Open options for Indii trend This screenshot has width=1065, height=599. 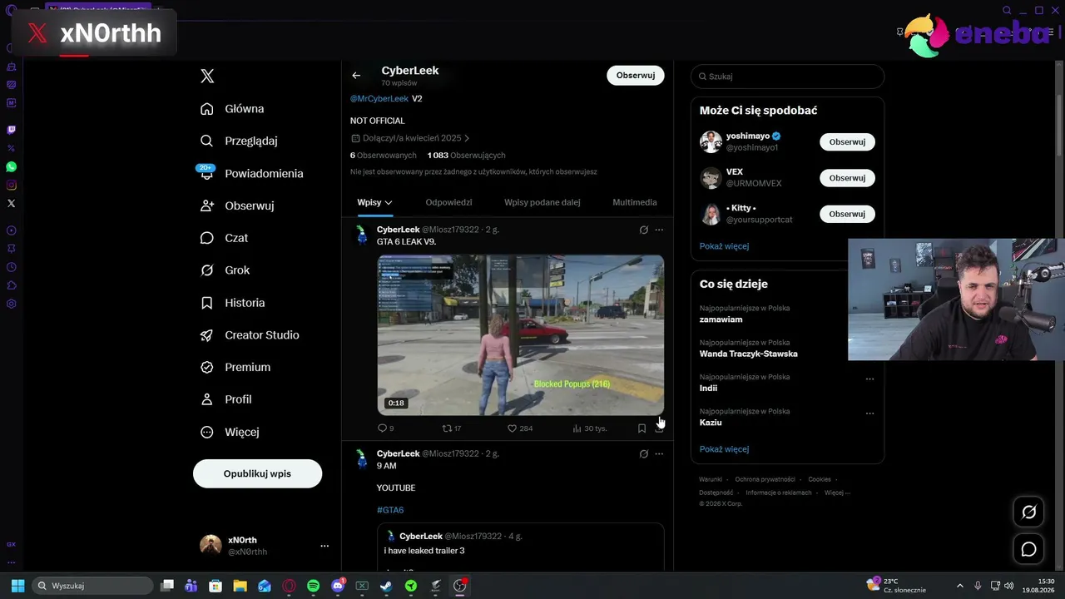tap(869, 379)
